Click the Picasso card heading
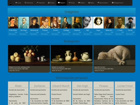 (104, 86)
